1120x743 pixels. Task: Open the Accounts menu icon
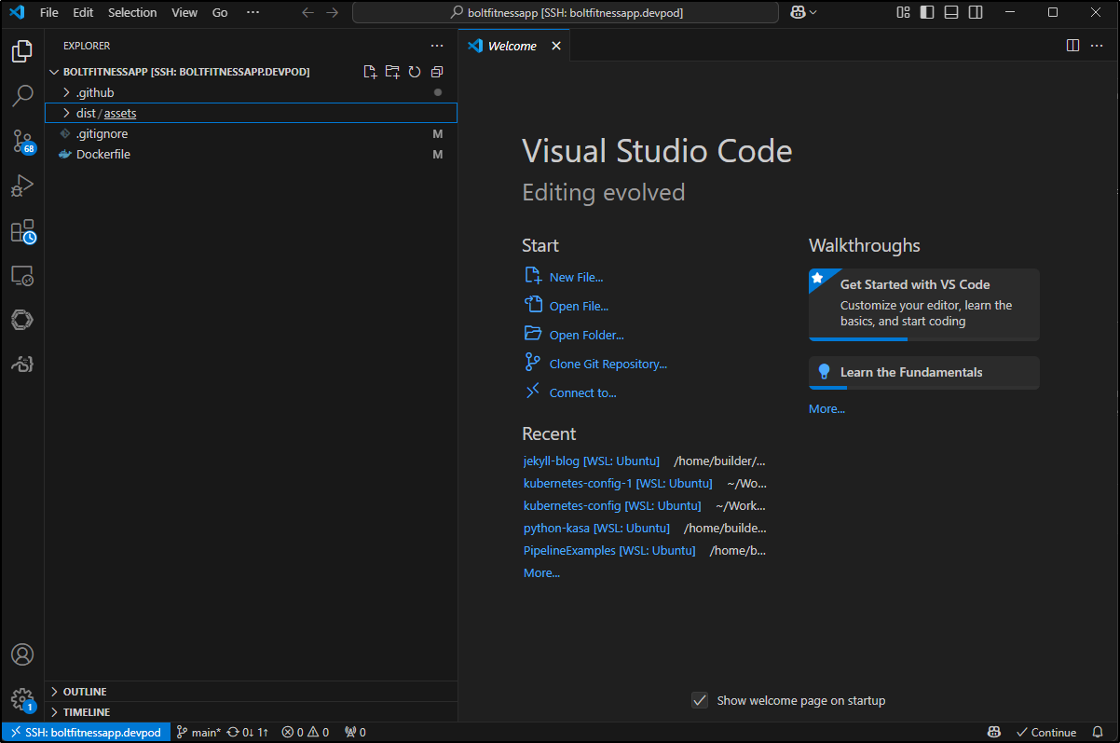pos(22,654)
